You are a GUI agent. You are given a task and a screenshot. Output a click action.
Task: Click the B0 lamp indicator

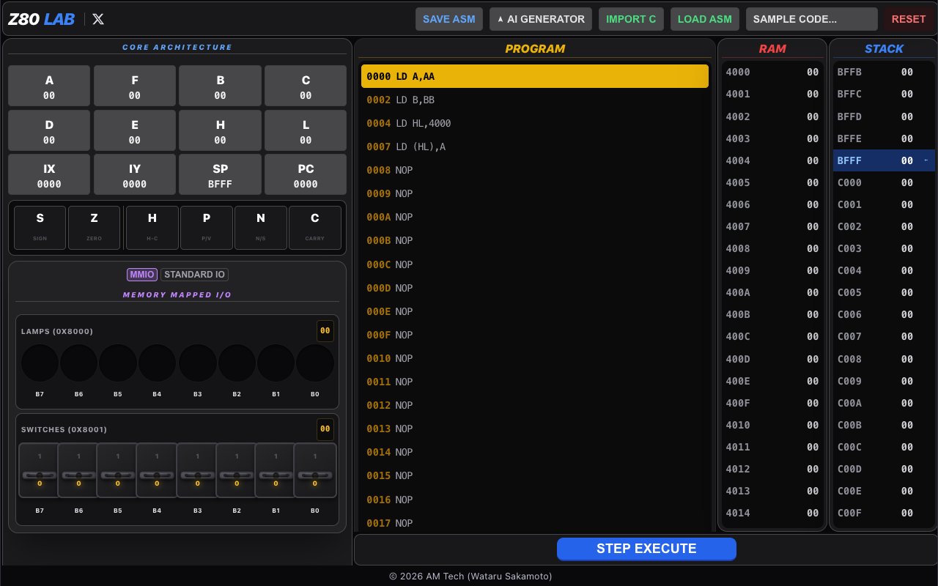(314, 363)
